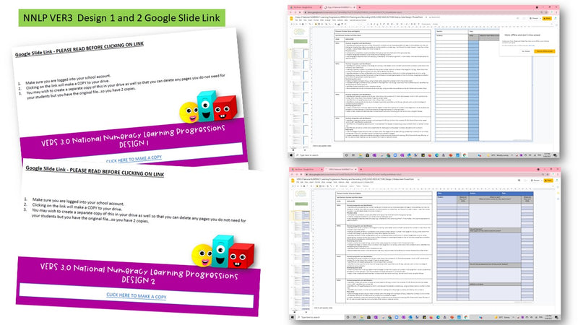
Task: Select the first slide thumbnail in upper filmstrip
Action: [x=299, y=32]
